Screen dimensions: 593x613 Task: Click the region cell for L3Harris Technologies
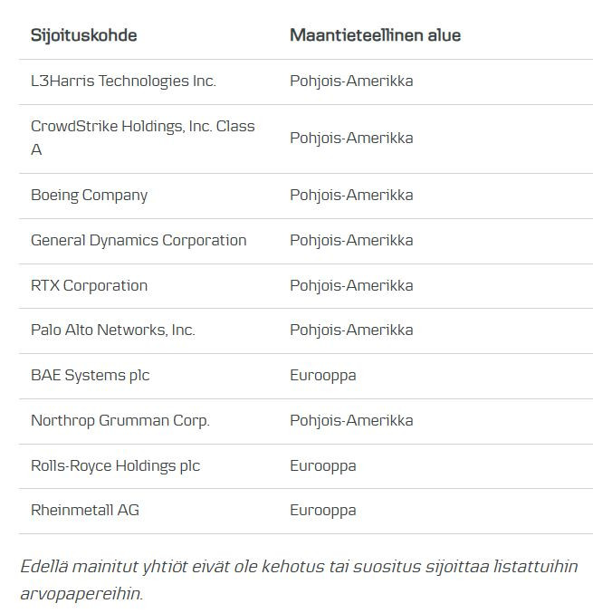[351, 81]
